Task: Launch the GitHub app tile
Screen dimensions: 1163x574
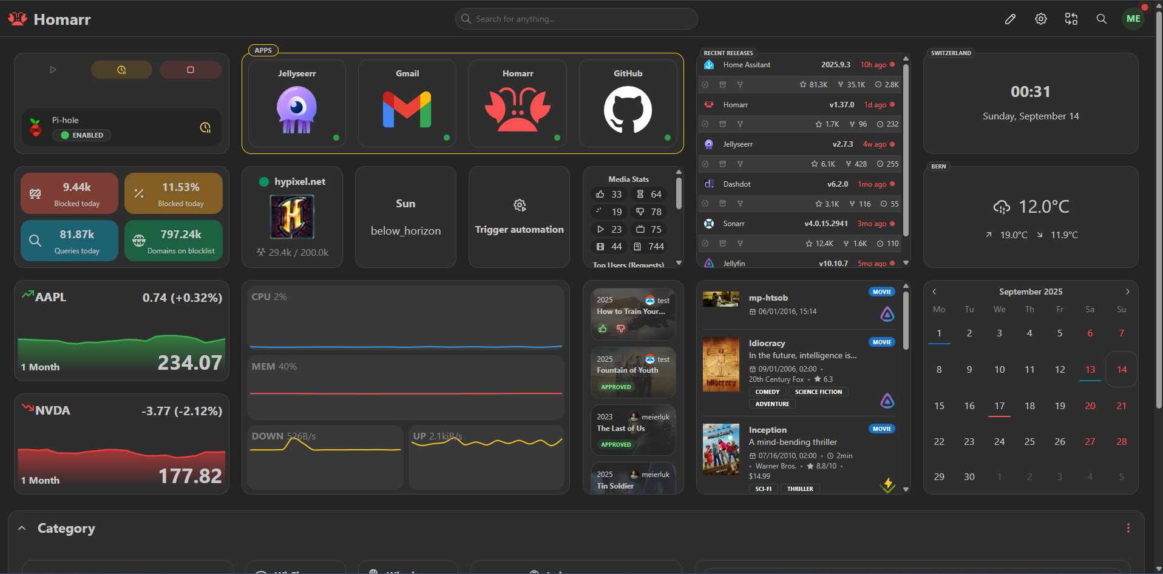Action: click(x=628, y=103)
